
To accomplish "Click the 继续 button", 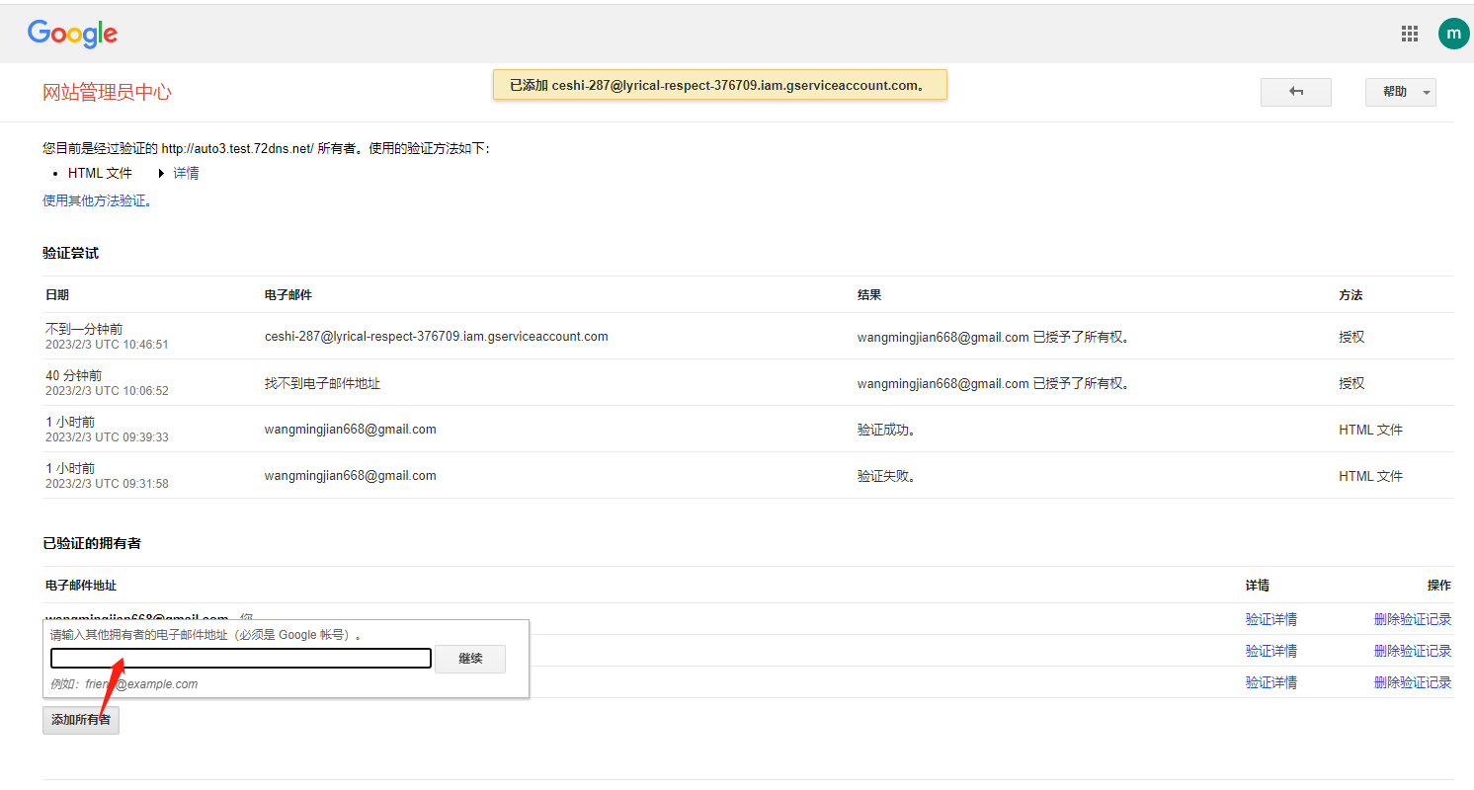I will pos(470,659).
